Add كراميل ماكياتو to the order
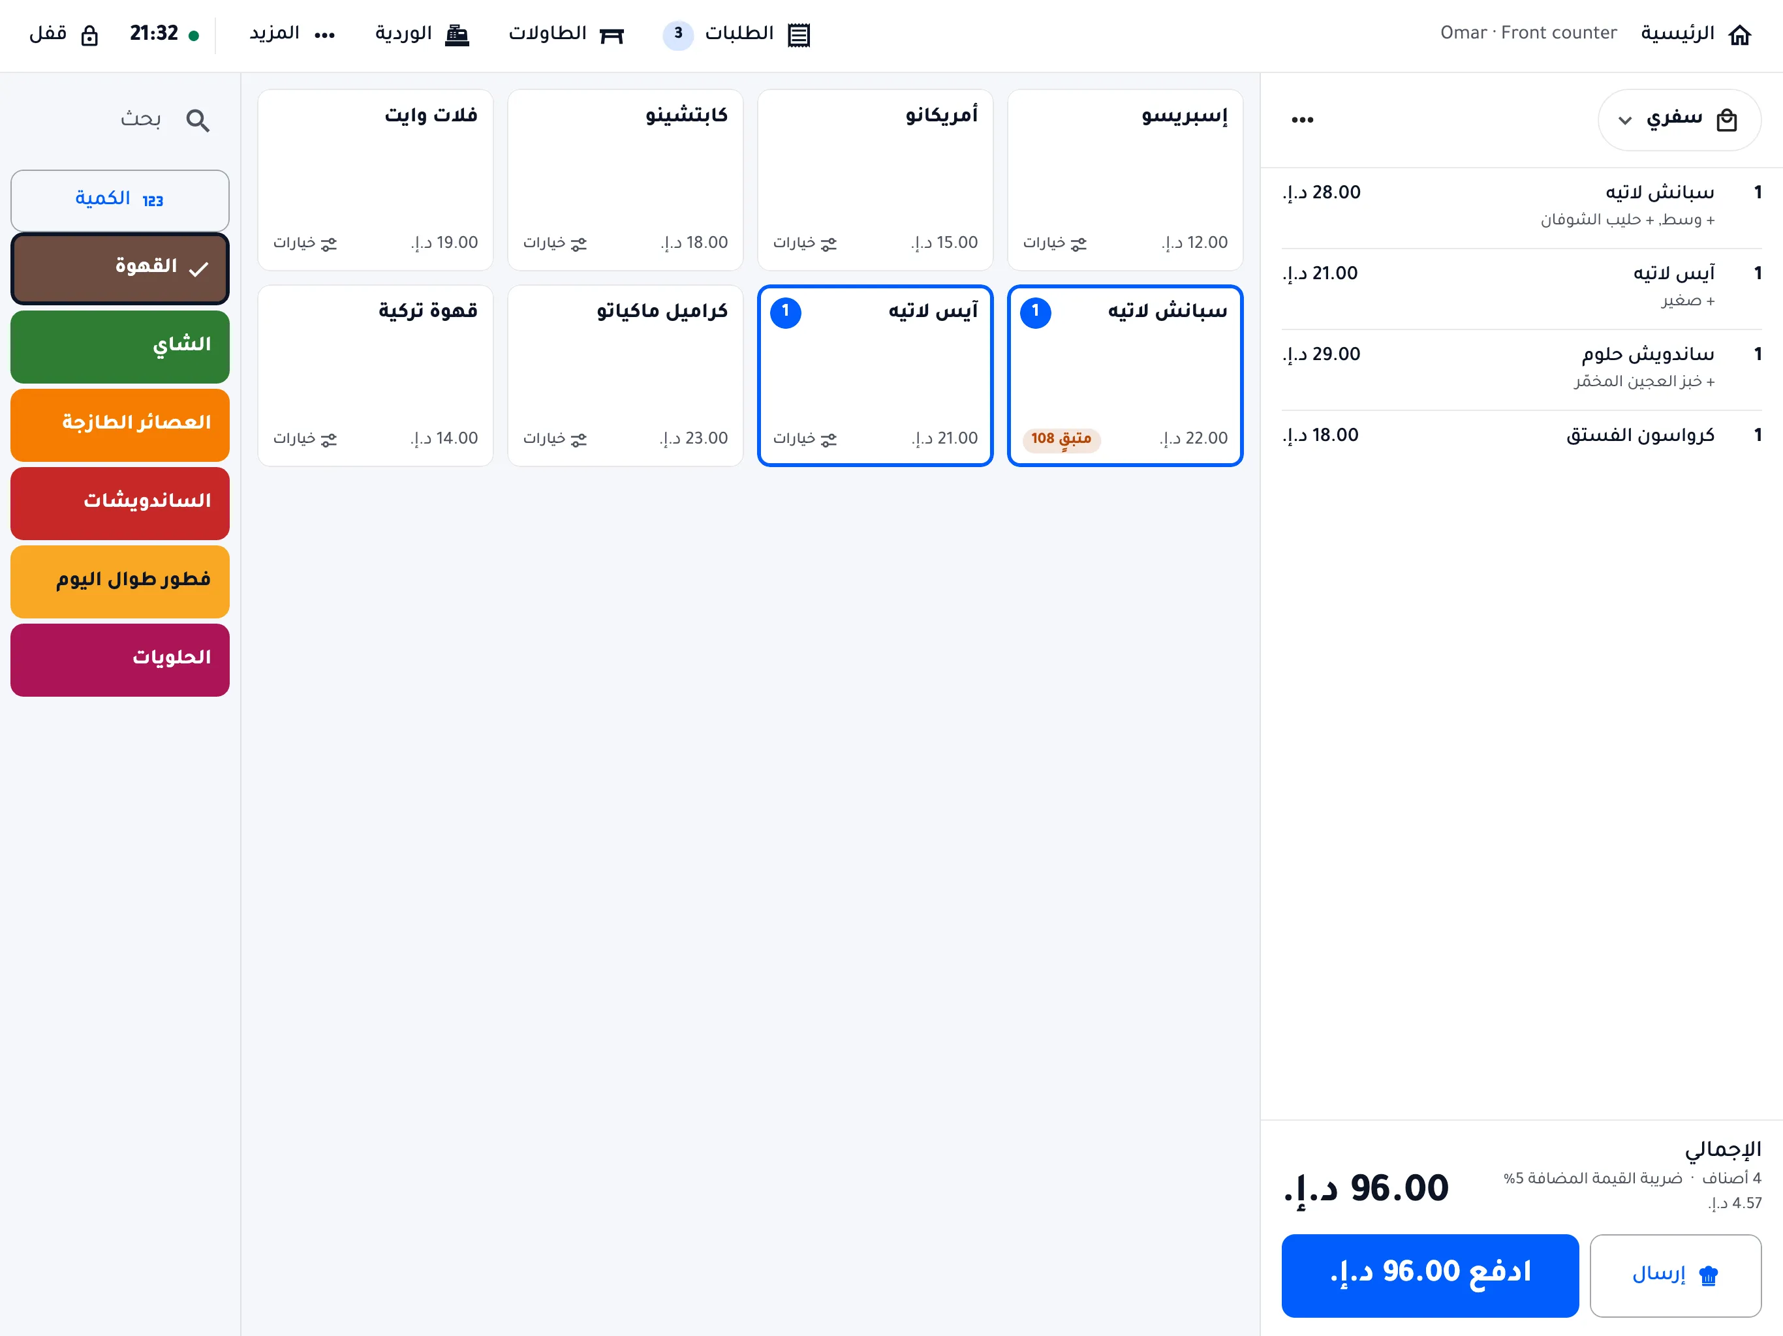Image resolution: width=1783 pixels, height=1336 pixels. [x=625, y=374]
